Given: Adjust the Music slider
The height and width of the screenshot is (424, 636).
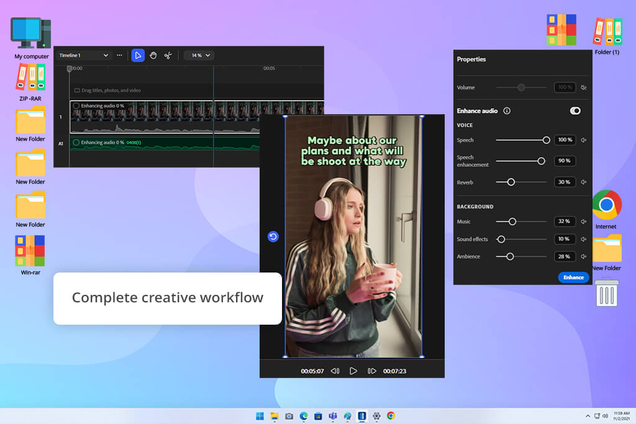Looking at the screenshot, I should (x=512, y=222).
